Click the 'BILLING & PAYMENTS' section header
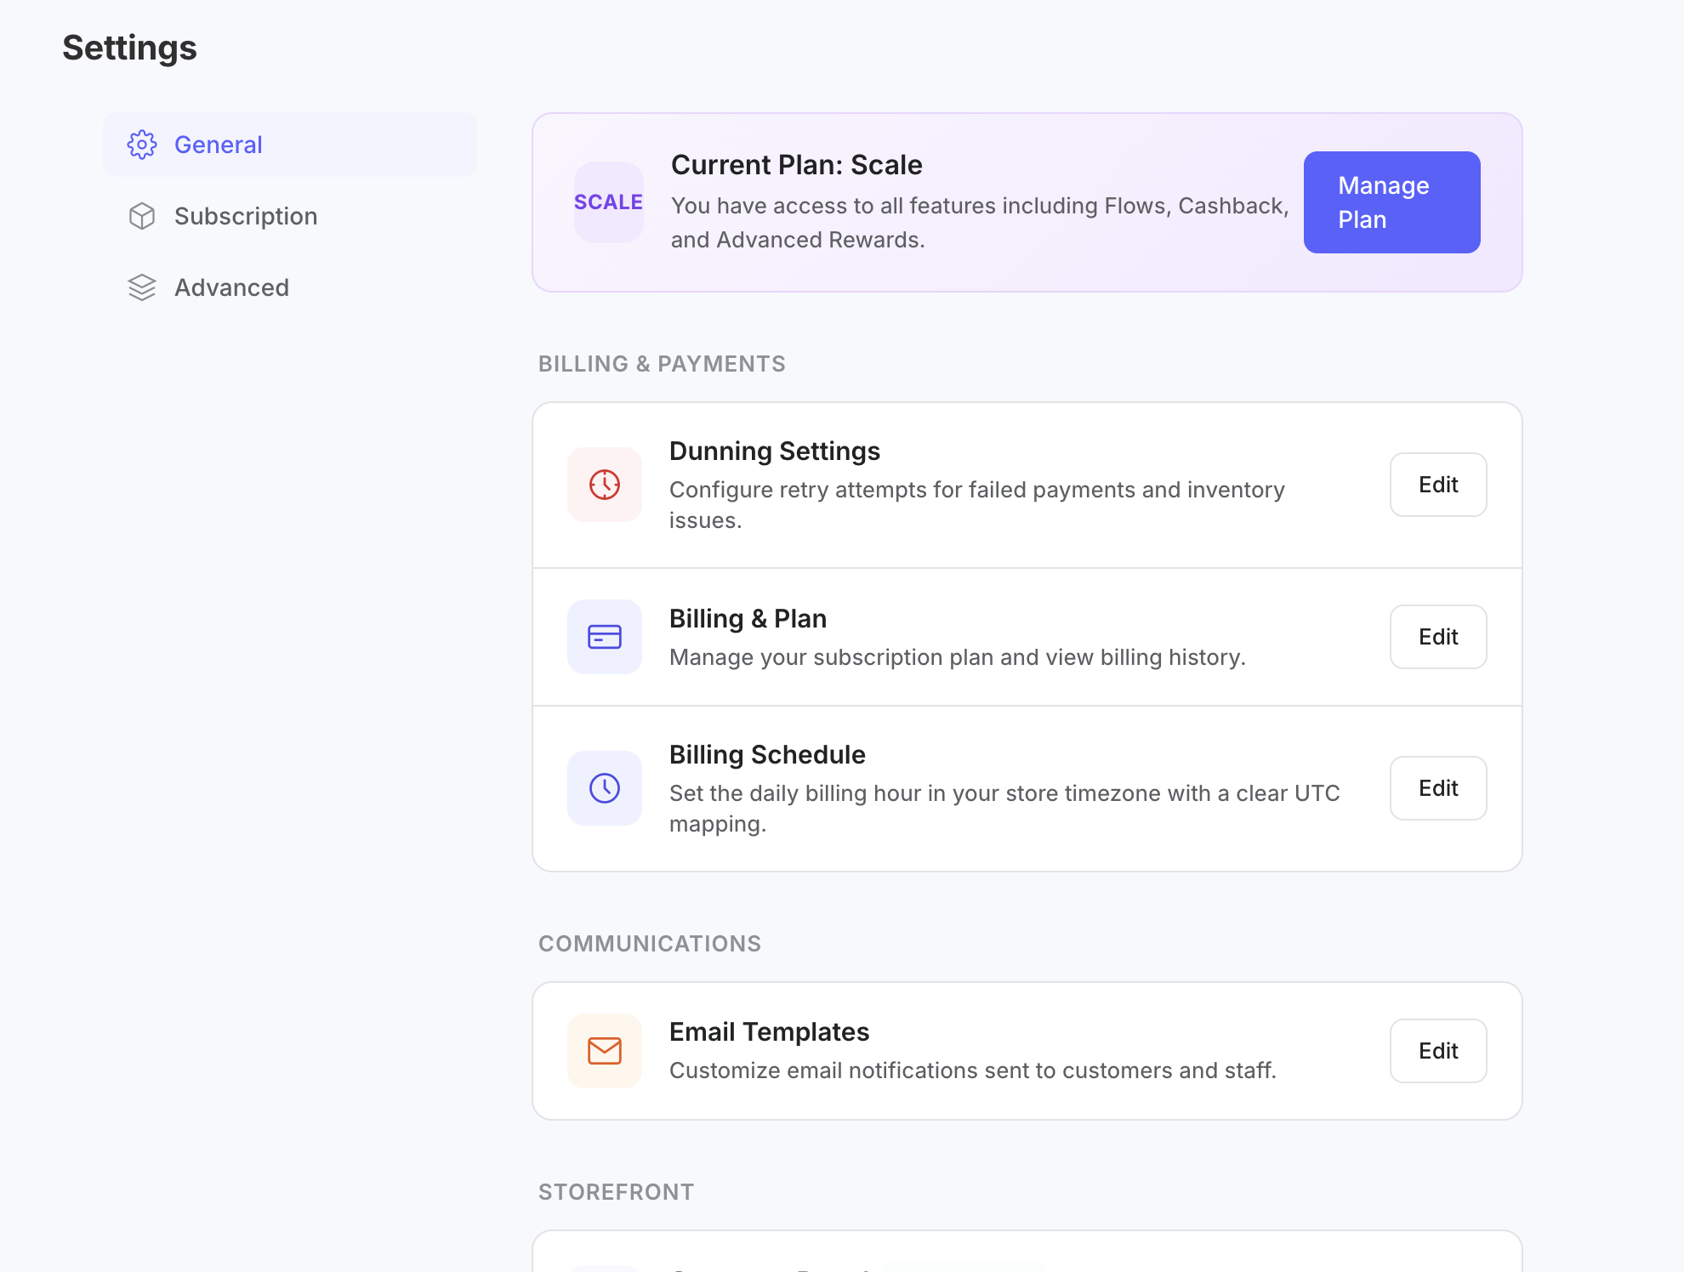The width and height of the screenshot is (1684, 1272). (662, 364)
